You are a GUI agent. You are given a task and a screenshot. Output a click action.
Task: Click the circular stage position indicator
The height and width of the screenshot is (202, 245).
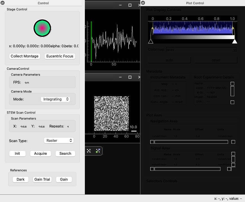tap(42, 28)
